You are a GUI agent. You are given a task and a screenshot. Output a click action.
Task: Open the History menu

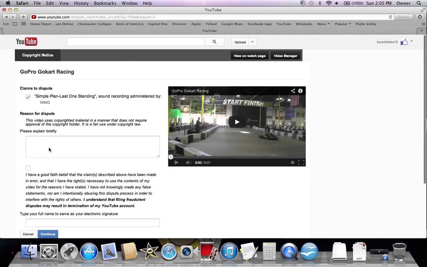pos(81,3)
